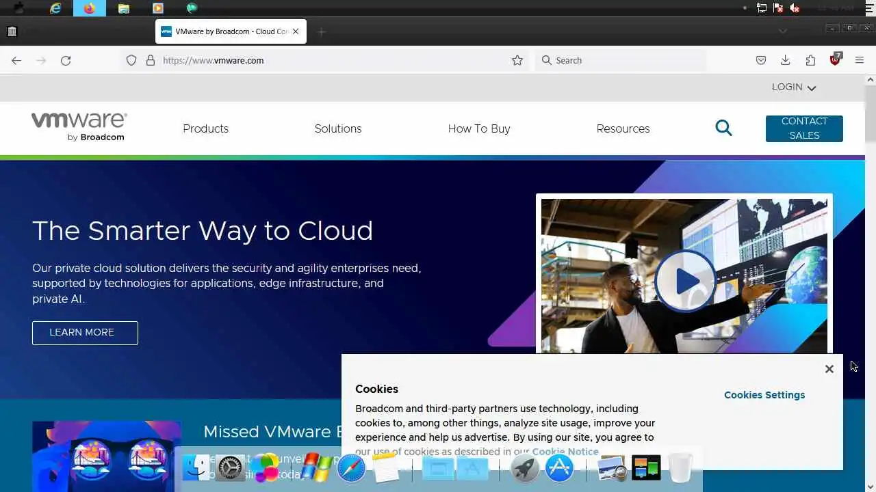Open Safari compass icon in dock
Screen dimensions: 876x492
[351, 468]
